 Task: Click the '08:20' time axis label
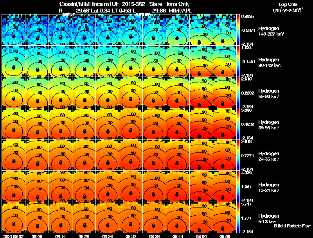pos(84,236)
